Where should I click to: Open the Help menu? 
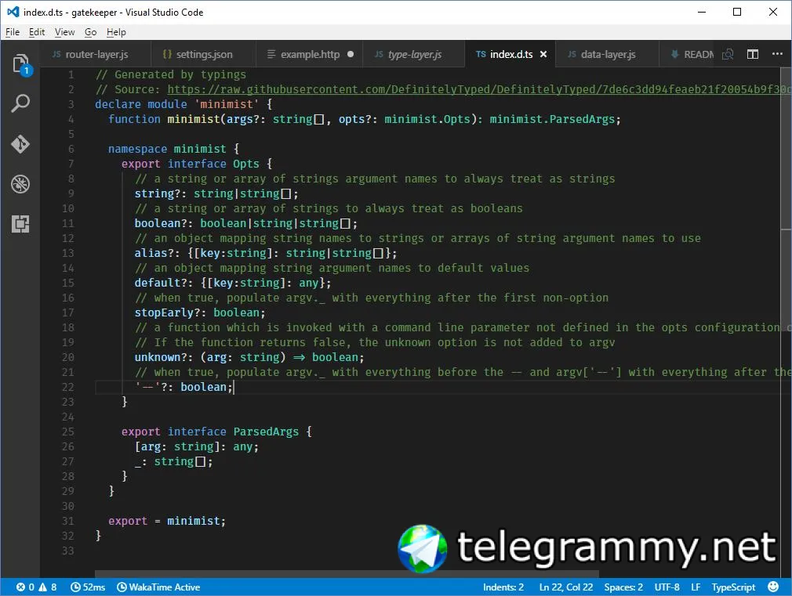[x=116, y=32]
